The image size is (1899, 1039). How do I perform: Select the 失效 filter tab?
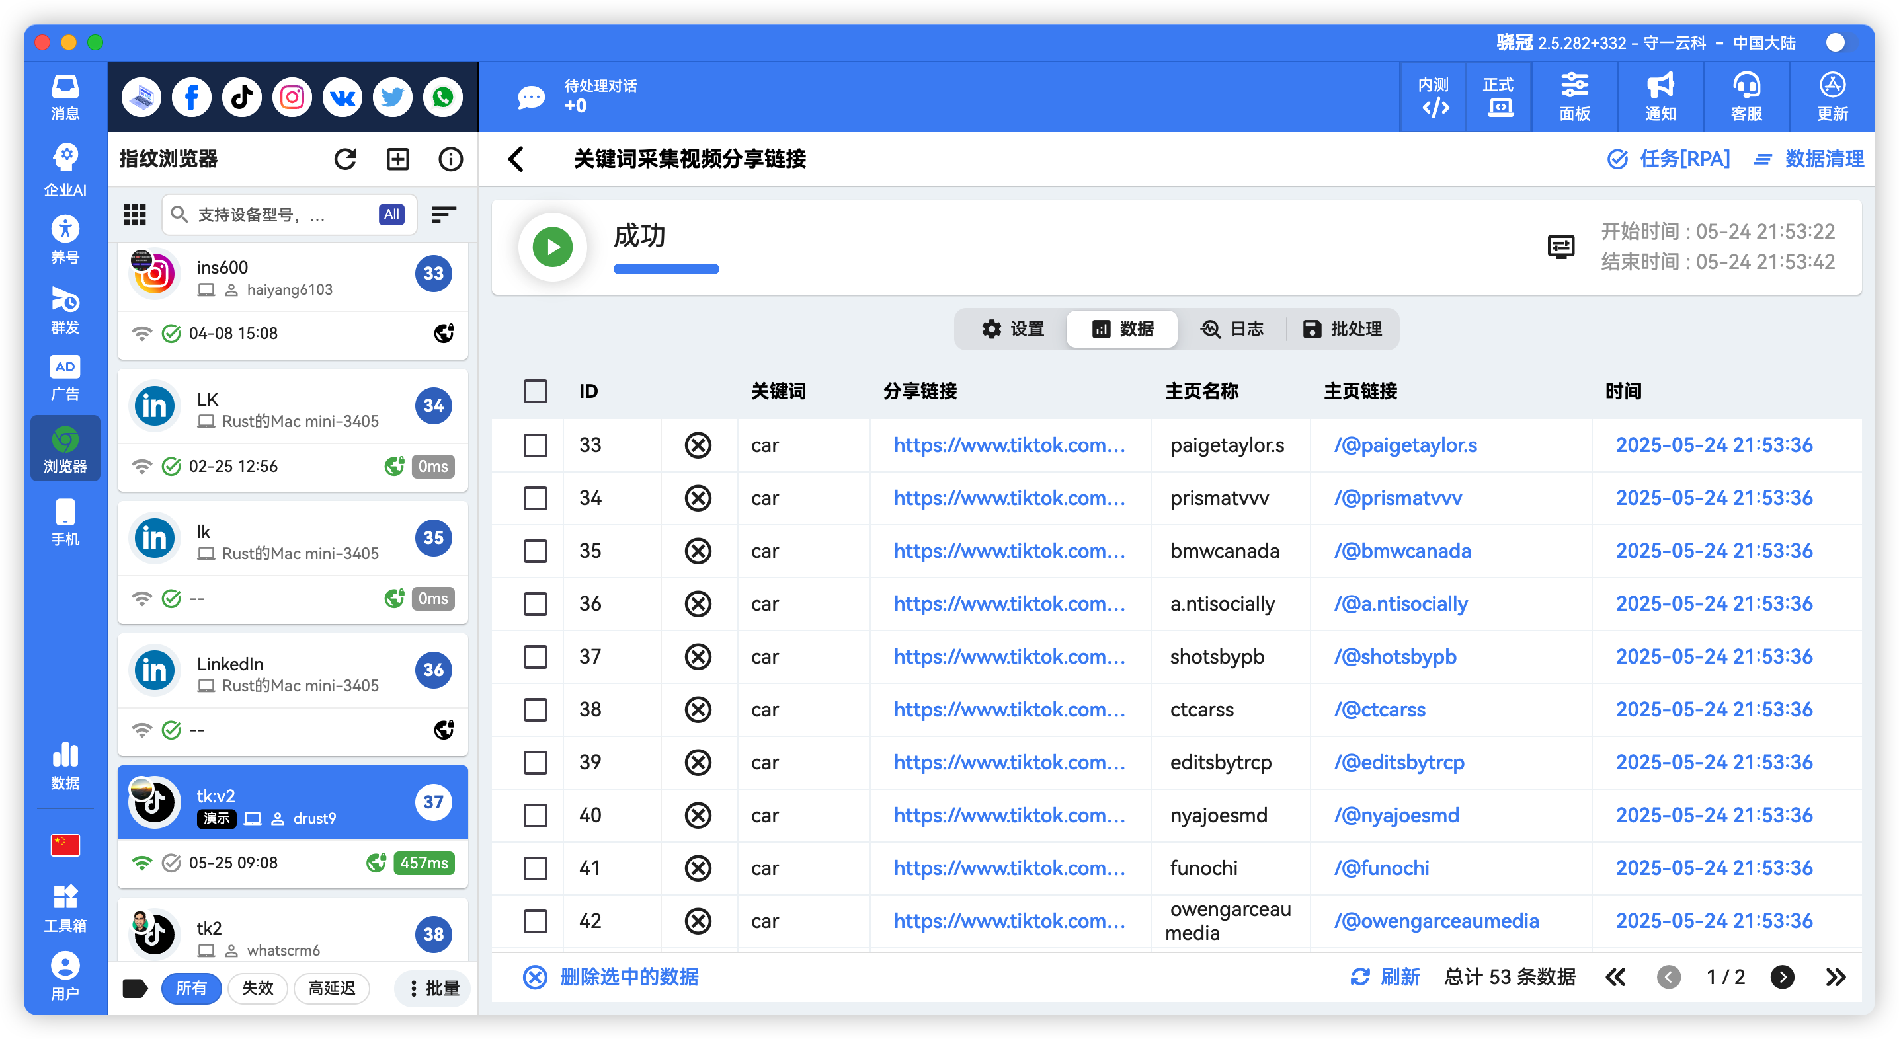(x=257, y=988)
